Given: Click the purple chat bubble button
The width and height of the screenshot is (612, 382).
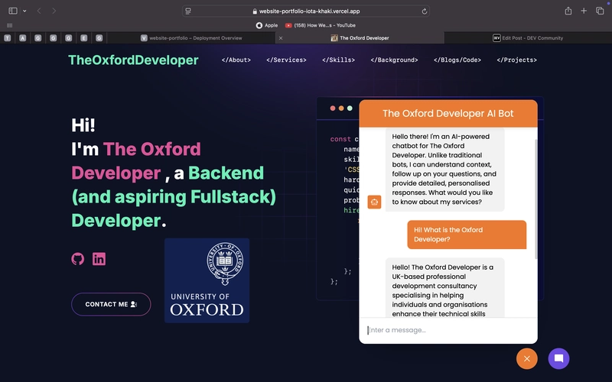Looking at the screenshot, I should point(558,358).
